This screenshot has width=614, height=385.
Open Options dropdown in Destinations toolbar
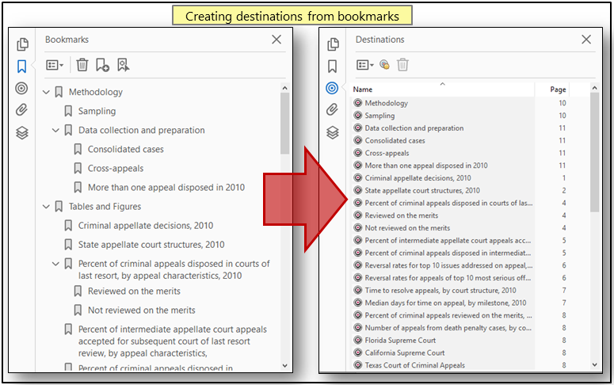pyautogui.click(x=364, y=65)
